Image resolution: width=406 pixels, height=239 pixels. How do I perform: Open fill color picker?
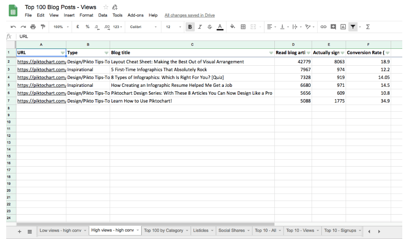click(x=233, y=26)
